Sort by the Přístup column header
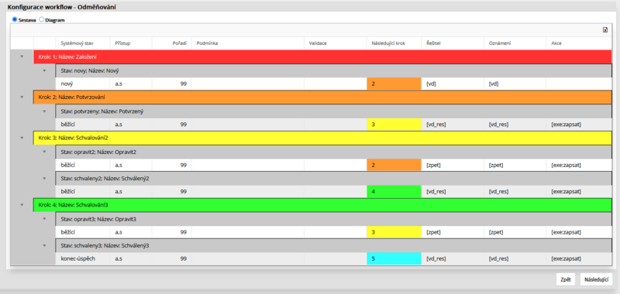This screenshot has height=294, width=620. [130, 43]
